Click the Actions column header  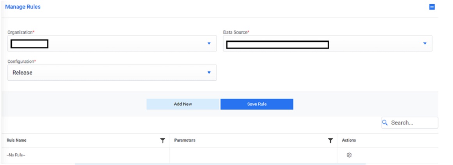tap(349, 140)
